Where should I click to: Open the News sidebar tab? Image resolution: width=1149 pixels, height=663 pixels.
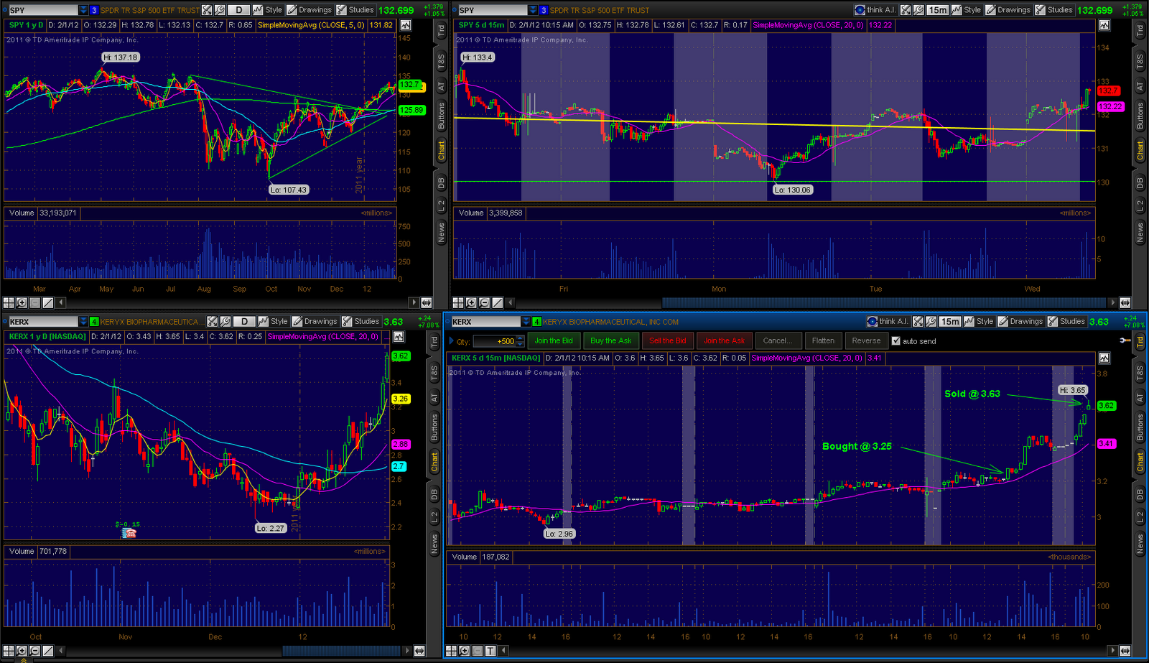442,232
